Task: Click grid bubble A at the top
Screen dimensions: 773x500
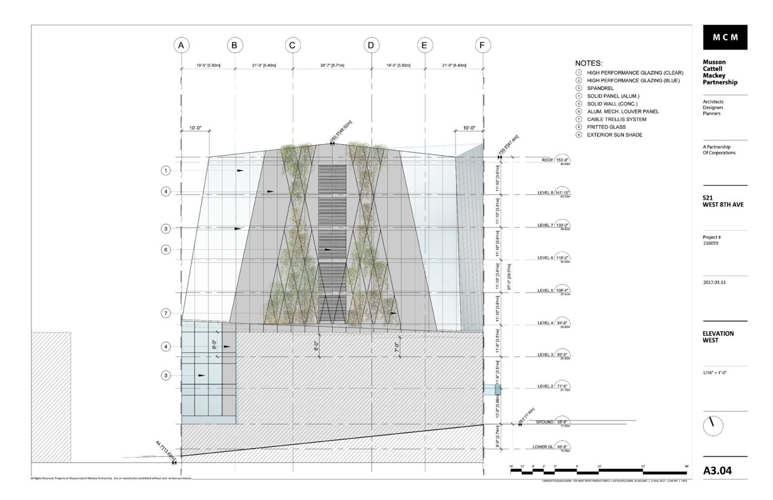Action: coord(181,45)
